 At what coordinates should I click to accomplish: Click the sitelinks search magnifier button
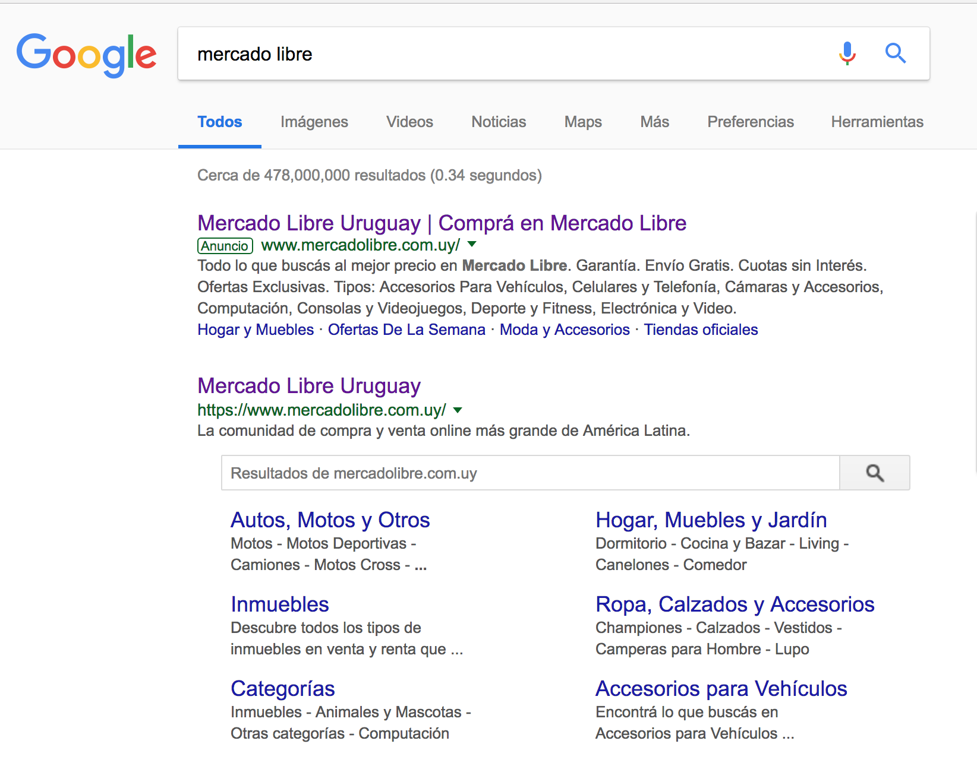874,473
